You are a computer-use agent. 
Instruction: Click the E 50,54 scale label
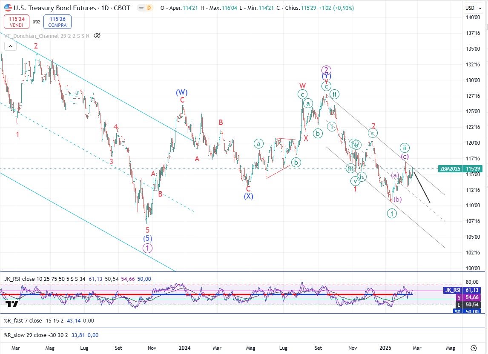469,305
